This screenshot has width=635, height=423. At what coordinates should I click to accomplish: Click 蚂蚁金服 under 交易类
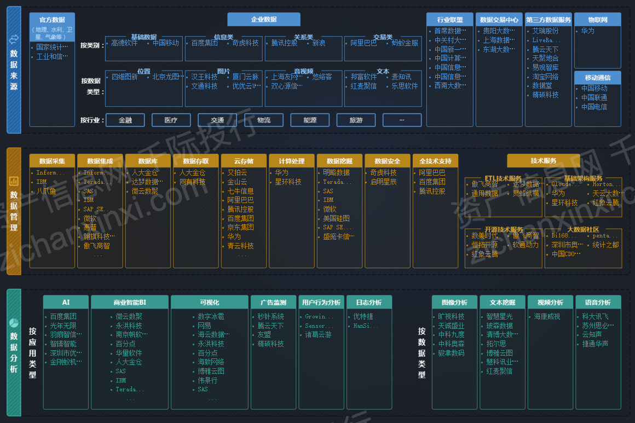(405, 43)
